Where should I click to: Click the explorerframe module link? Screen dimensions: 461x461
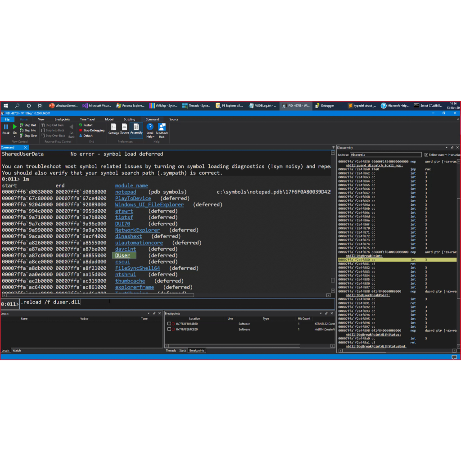click(134, 287)
